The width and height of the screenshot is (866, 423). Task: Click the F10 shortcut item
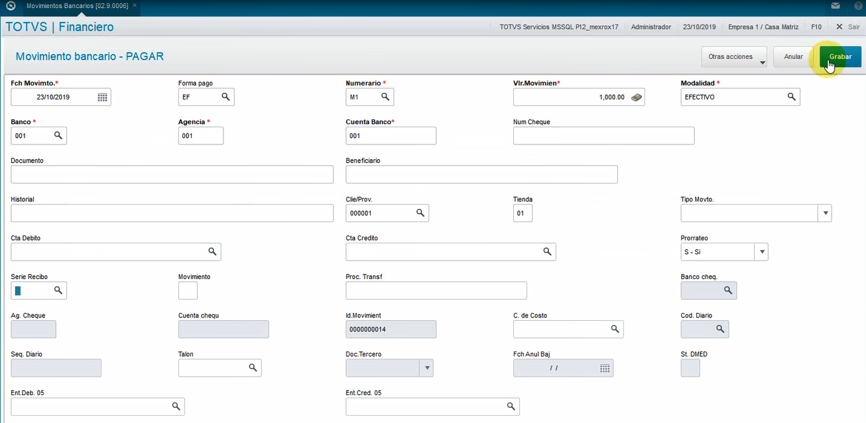pyautogui.click(x=816, y=27)
